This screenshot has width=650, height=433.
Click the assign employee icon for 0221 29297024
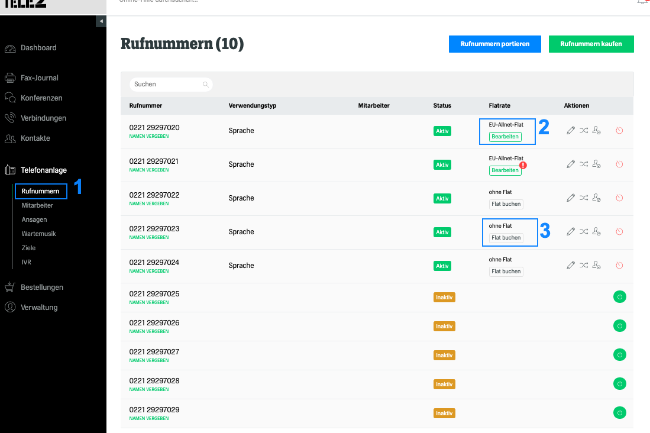[x=597, y=266]
